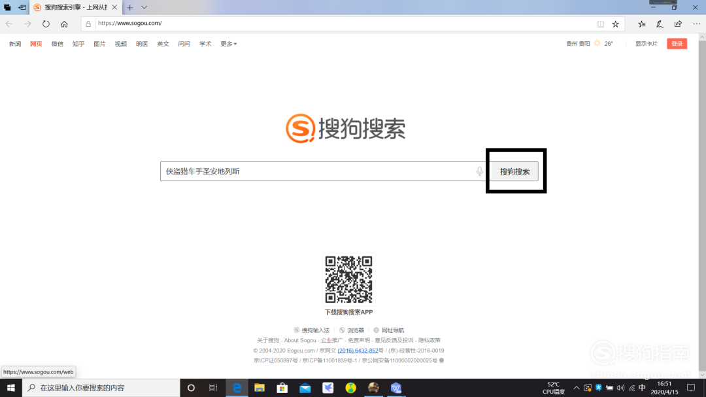Viewport: 706px width, 397px height.
Task: Click the Sogou search text input field
Action: pyautogui.click(x=324, y=171)
